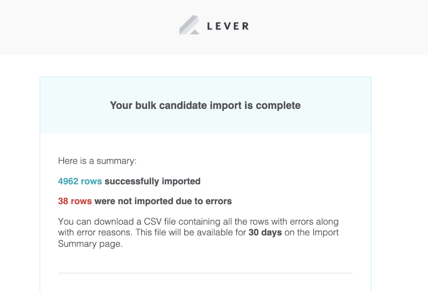Click the red "38 rows" text
This screenshot has height=292, width=428.
pos(75,201)
